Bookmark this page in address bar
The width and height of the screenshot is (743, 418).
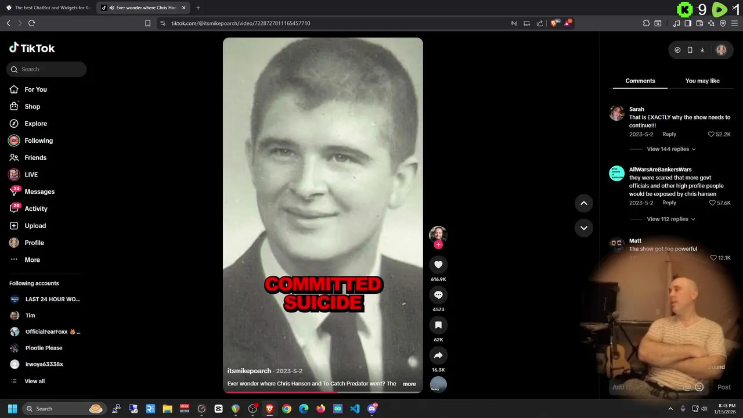coord(147,23)
